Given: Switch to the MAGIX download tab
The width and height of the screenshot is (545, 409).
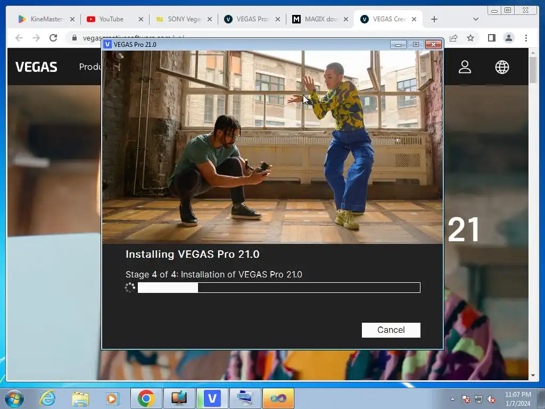Looking at the screenshot, I should (319, 19).
